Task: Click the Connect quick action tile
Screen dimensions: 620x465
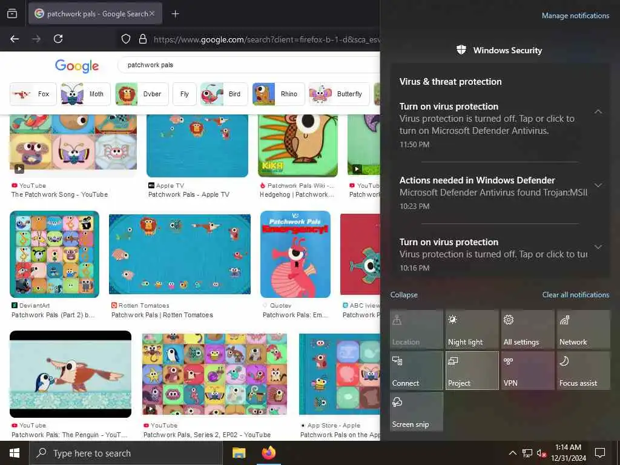Action: point(417,371)
